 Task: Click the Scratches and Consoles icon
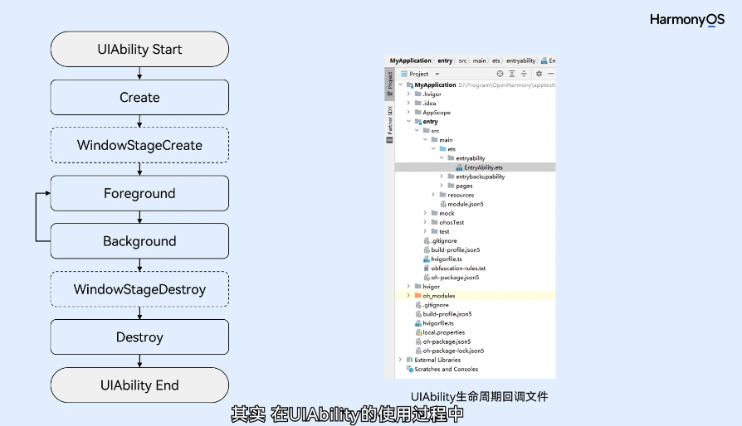tap(410, 369)
